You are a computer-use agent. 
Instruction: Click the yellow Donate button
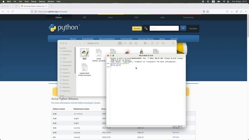(137, 28)
